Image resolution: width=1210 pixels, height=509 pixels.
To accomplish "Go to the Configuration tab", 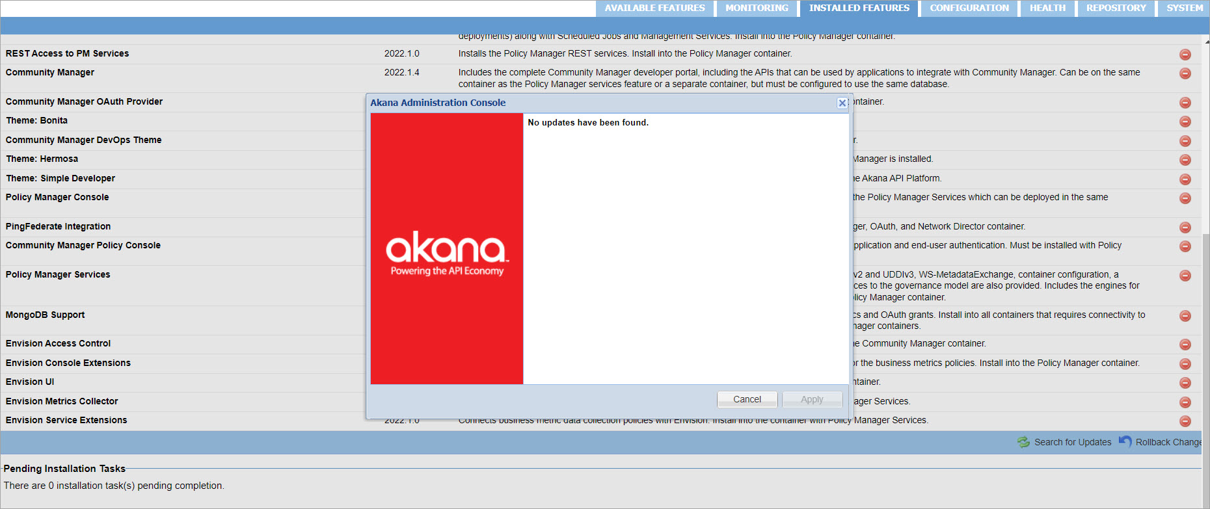I will pyautogui.click(x=969, y=8).
